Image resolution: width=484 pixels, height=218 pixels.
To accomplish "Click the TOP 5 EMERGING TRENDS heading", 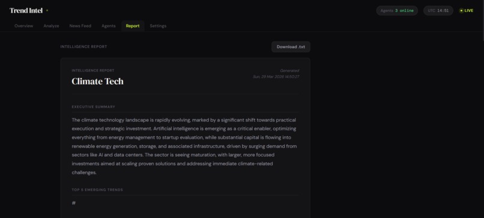I will click(97, 190).
